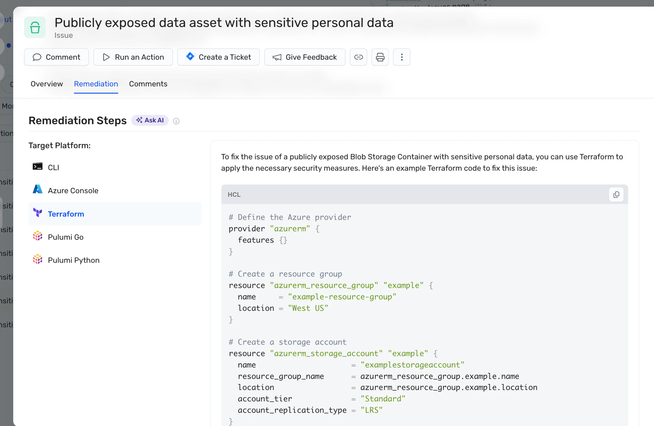Screen dimensions: 654x426
Task: Click the "# Define the Azure provider" comment
Action: coord(290,217)
